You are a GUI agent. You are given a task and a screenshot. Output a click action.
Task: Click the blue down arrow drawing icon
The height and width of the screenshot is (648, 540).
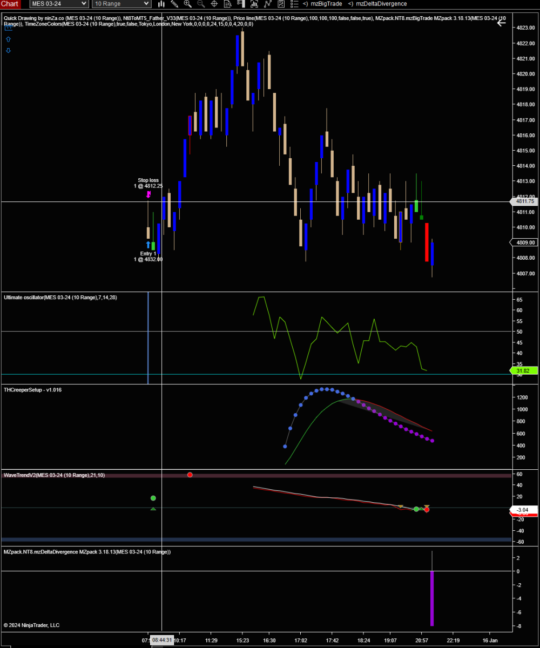[x=8, y=51]
